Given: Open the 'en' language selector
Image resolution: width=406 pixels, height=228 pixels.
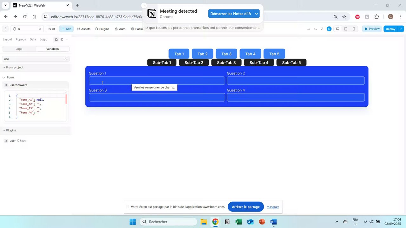Looking at the screenshot, I should click(x=51, y=29).
